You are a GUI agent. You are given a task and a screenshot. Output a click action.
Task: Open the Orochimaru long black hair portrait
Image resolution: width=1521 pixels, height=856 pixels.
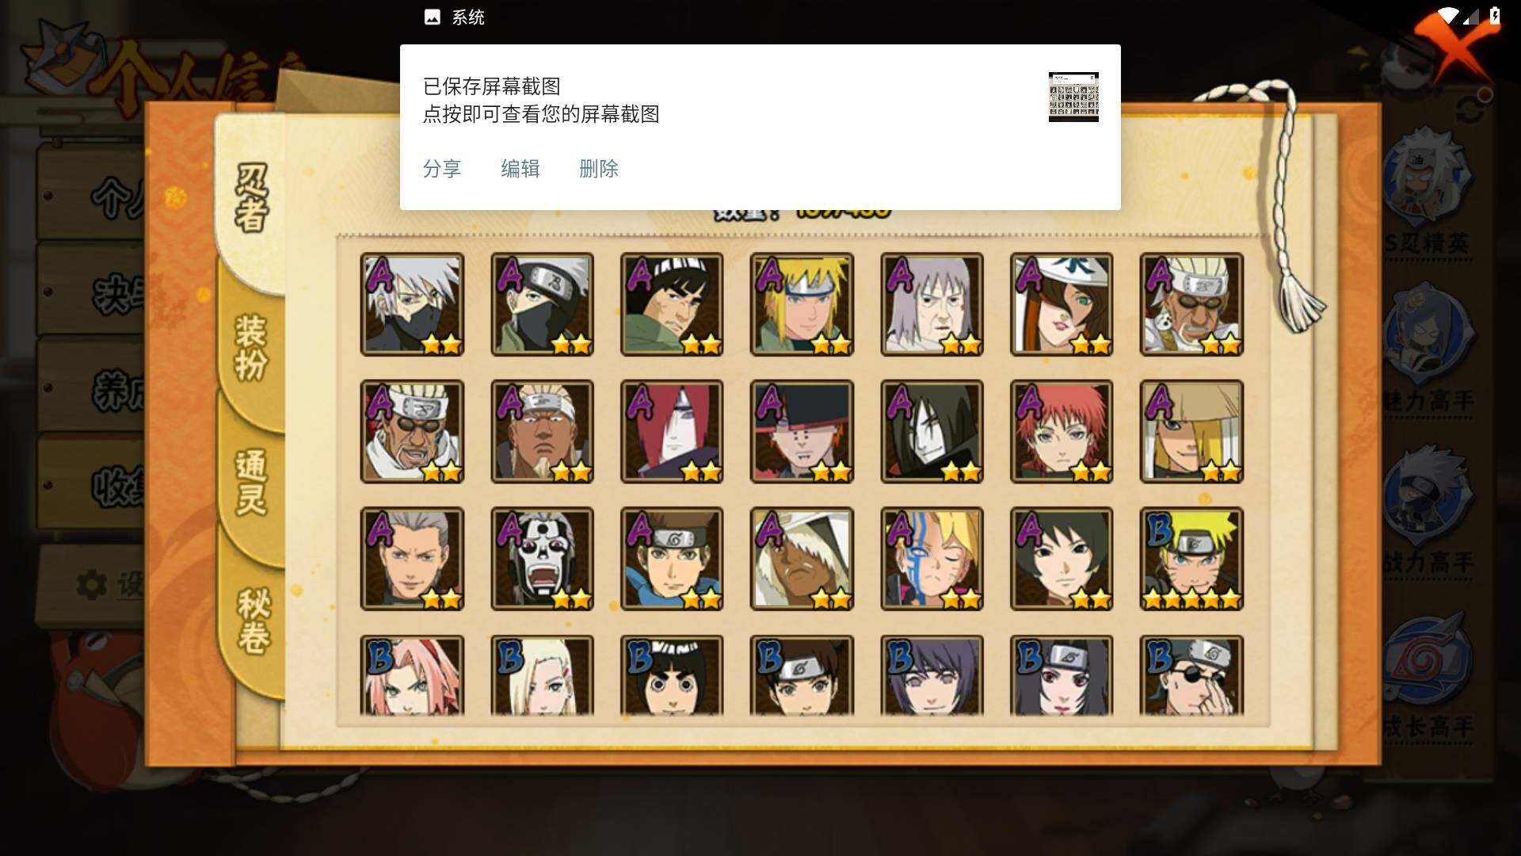932,432
